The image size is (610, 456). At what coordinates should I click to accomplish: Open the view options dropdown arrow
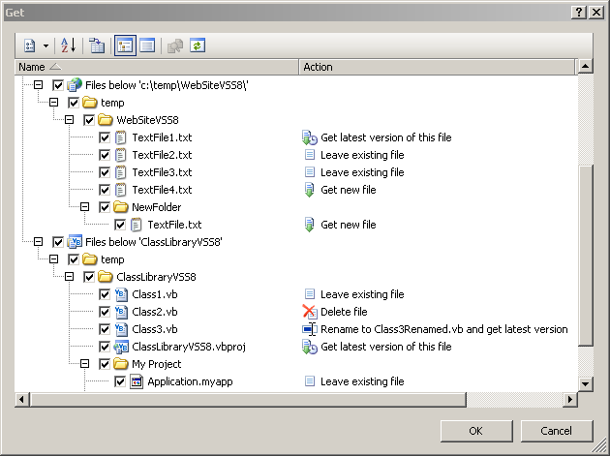tap(46, 46)
